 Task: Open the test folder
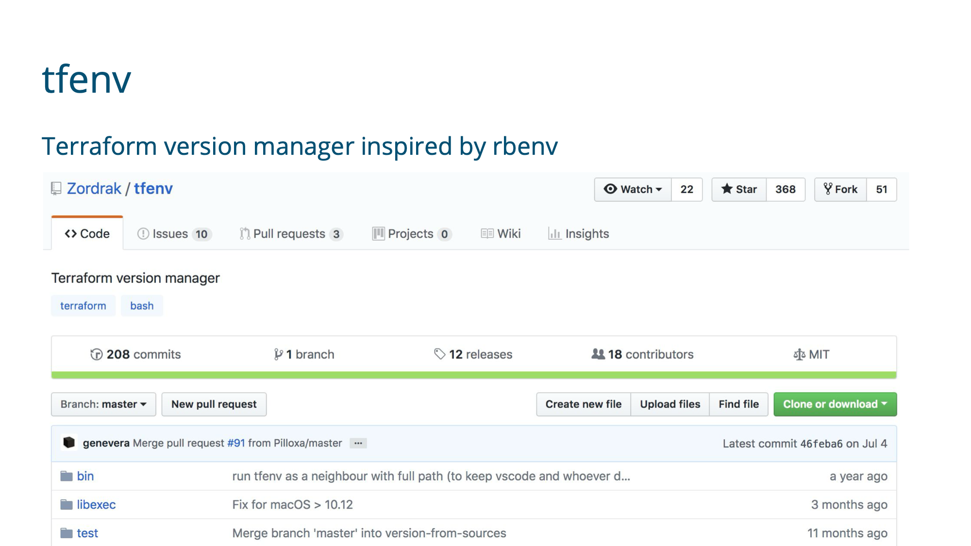(x=87, y=533)
